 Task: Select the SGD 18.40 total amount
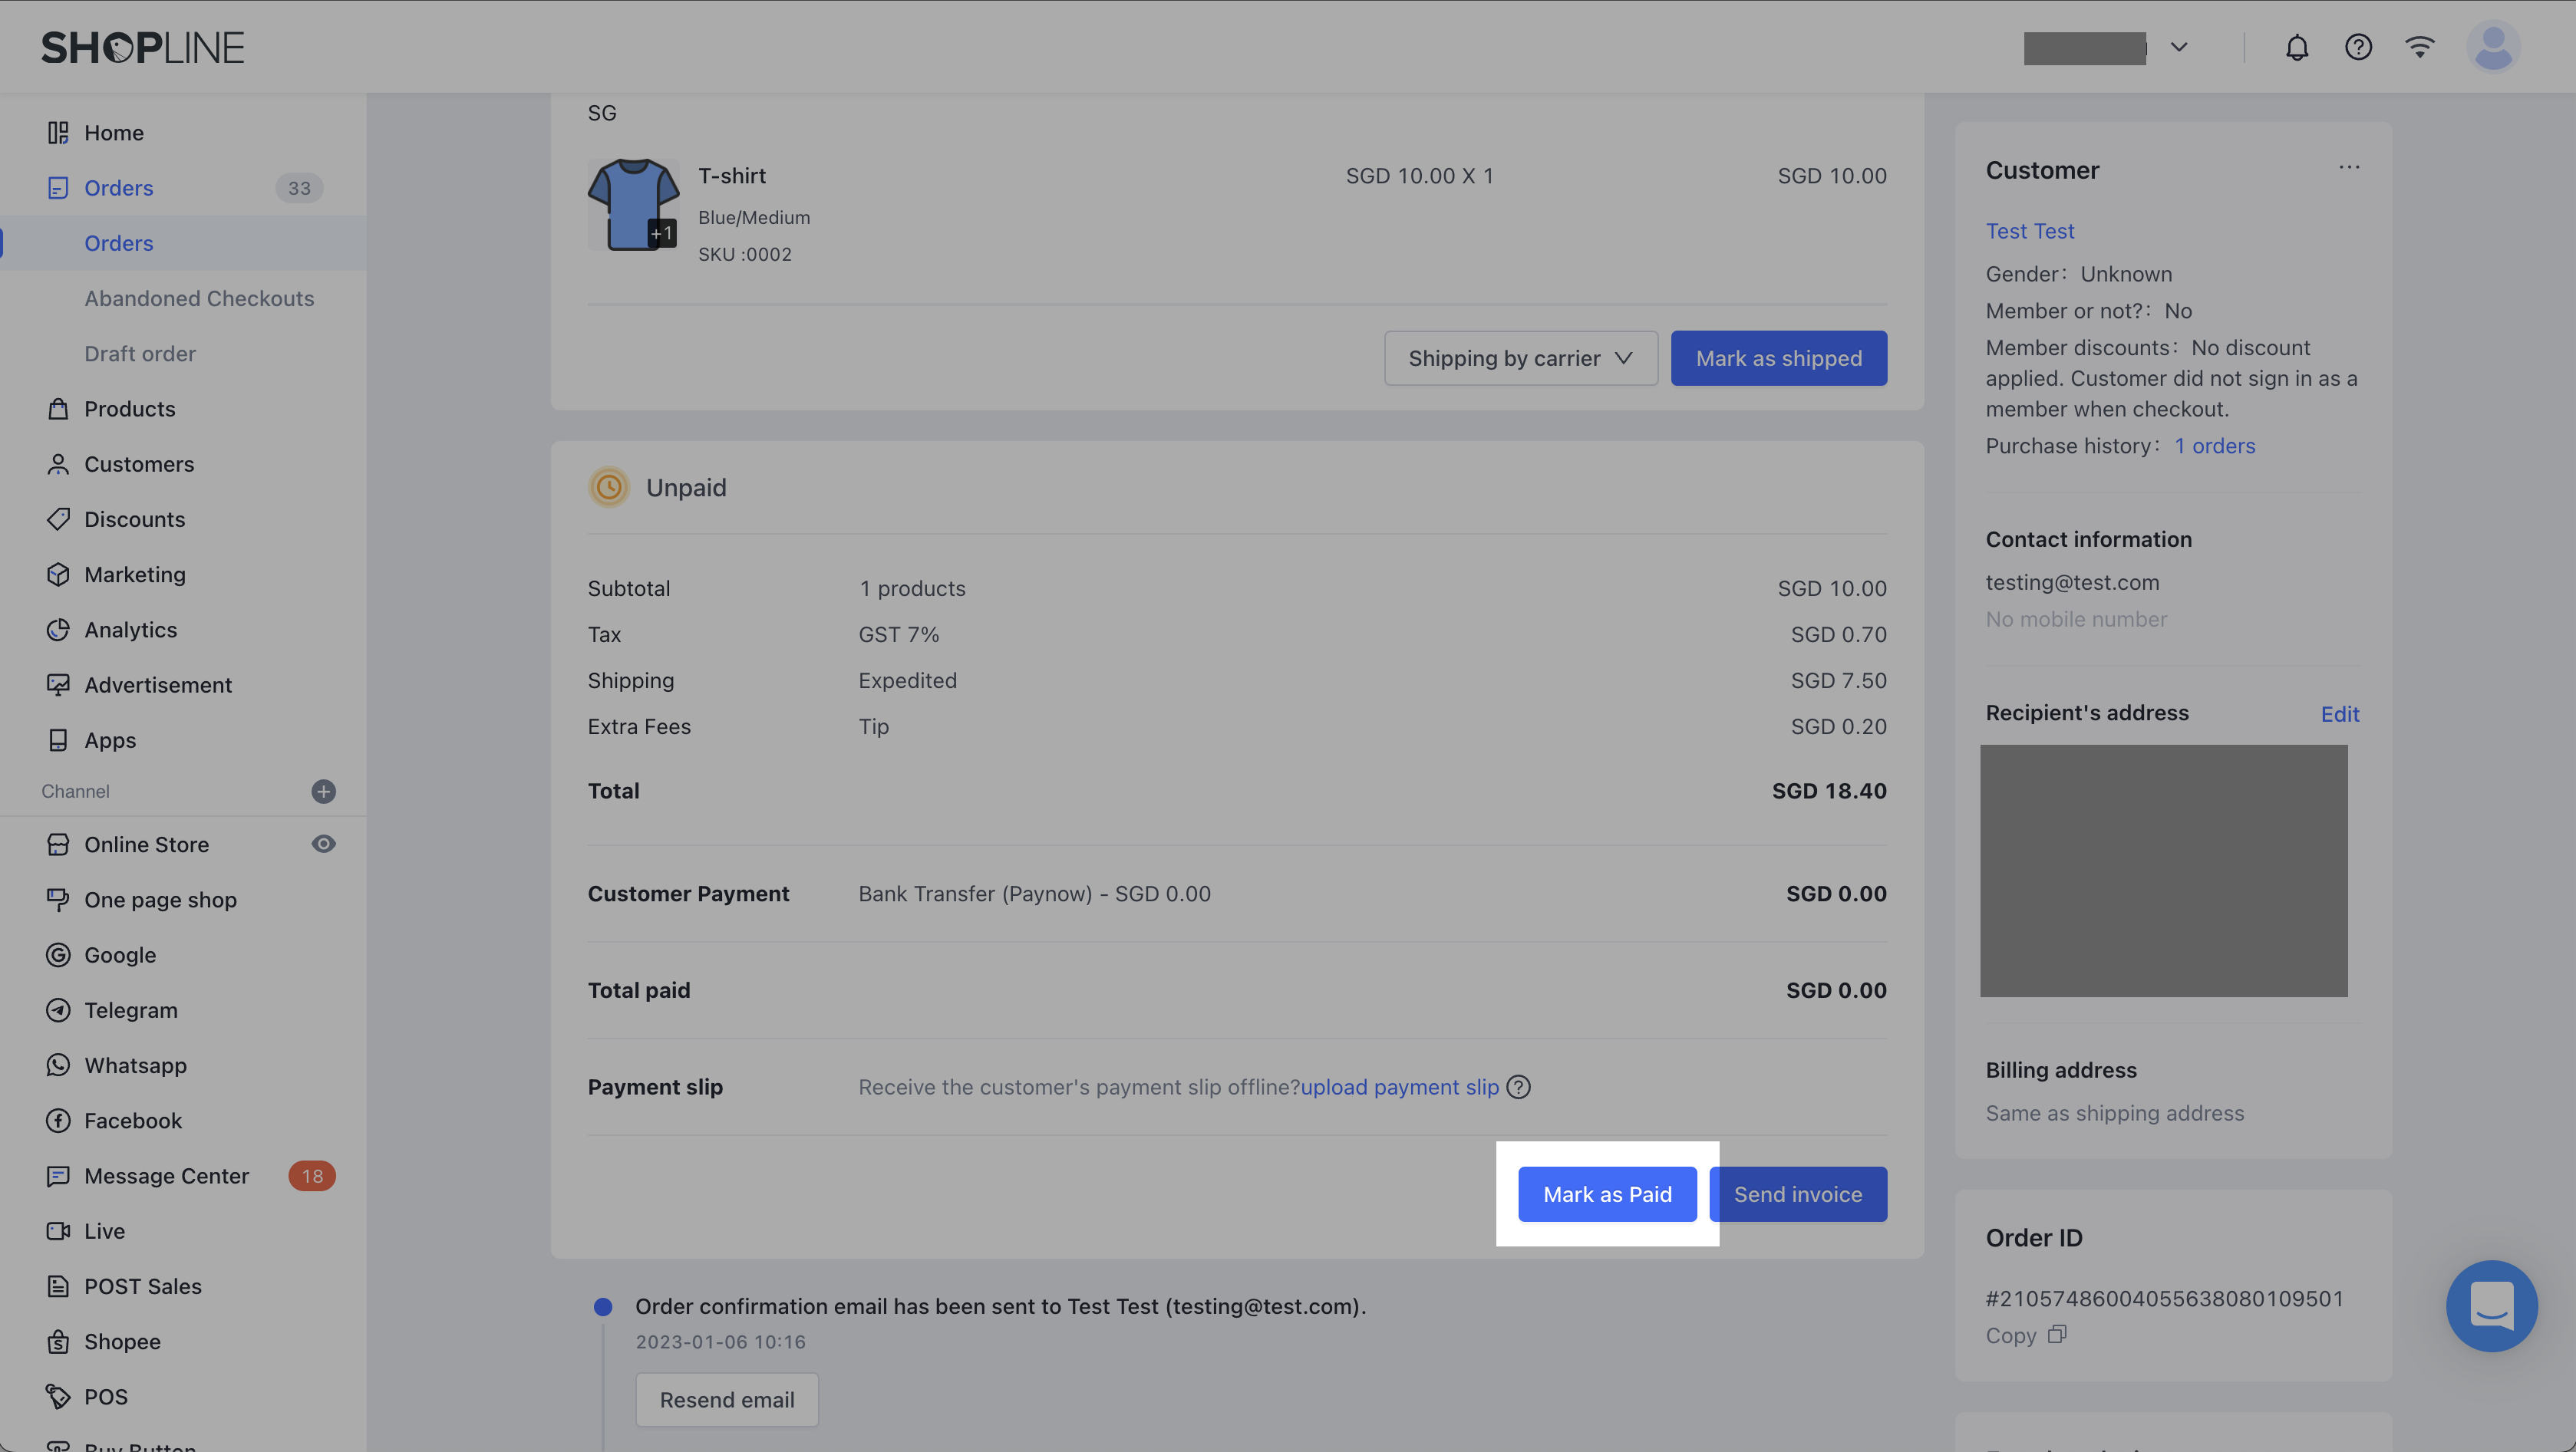(1829, 791)
